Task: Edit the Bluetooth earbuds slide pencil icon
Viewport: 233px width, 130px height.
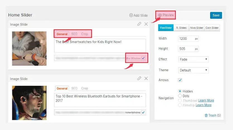Action: coord(139,78)
